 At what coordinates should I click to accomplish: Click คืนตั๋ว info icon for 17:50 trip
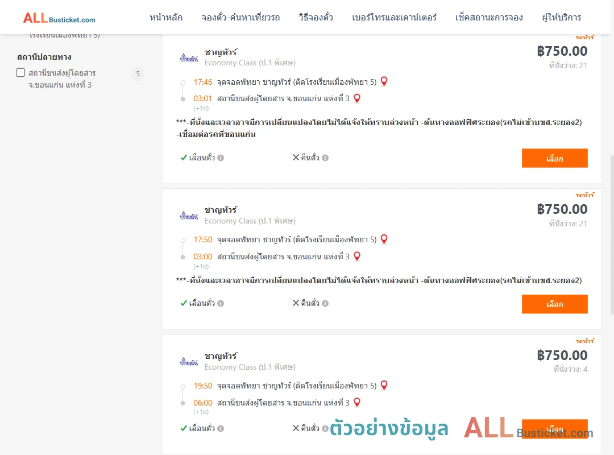click(x=325, y=303)
